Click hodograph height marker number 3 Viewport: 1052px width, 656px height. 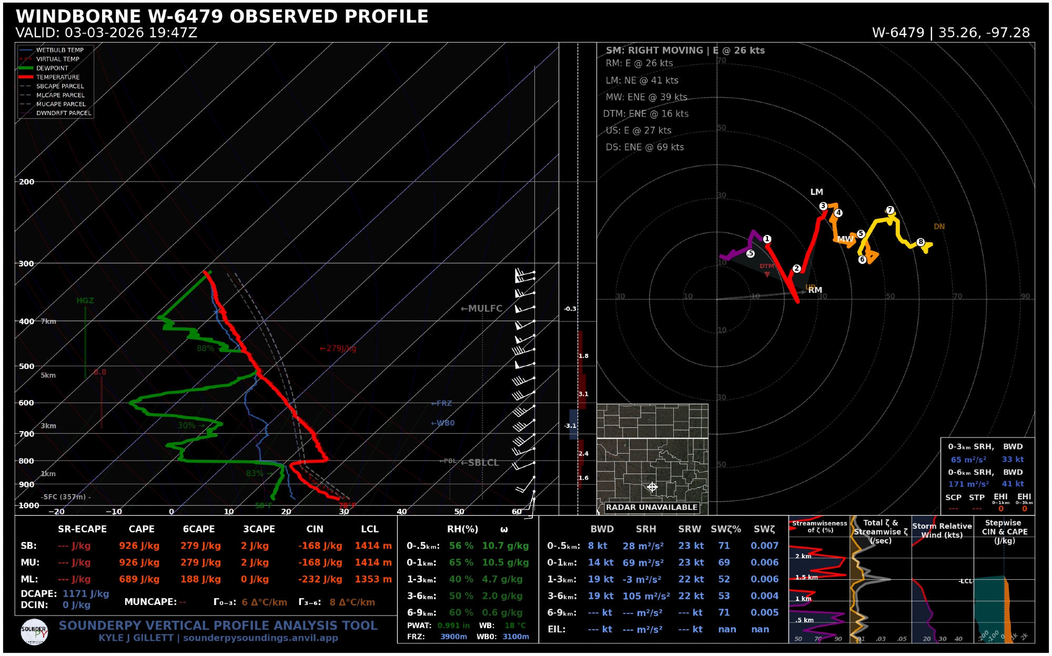tap(823, 206)
